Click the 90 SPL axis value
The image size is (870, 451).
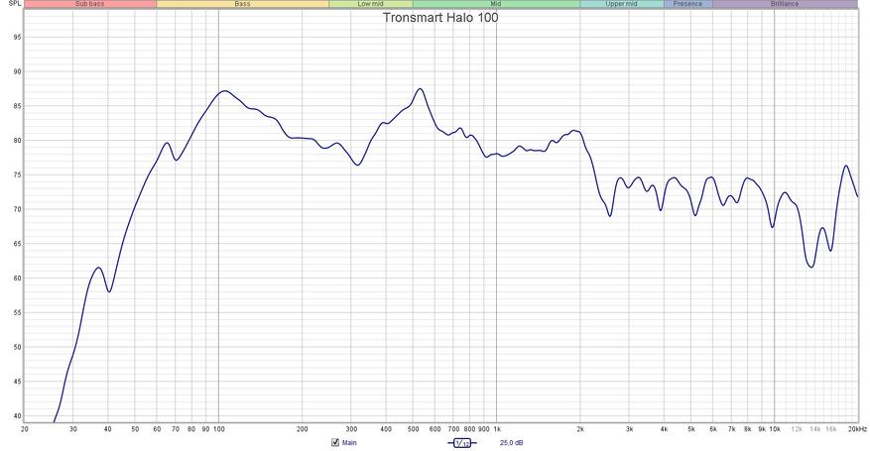click(x=18, y=71)
